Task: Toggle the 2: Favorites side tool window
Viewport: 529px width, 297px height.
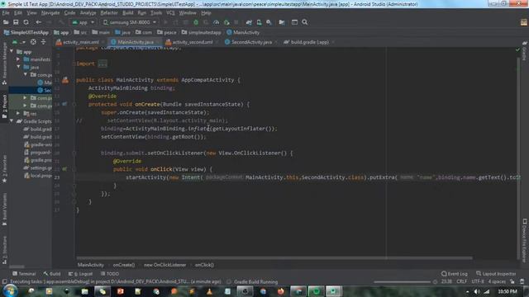Action: 4,168
